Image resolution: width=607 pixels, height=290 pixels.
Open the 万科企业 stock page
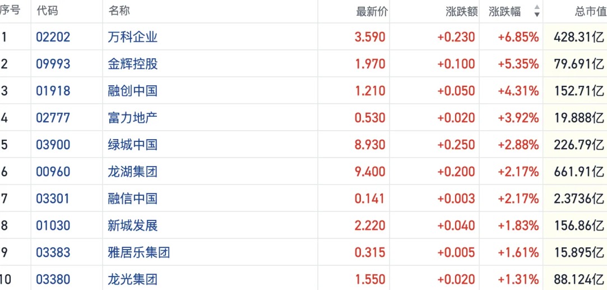(133, 37)
